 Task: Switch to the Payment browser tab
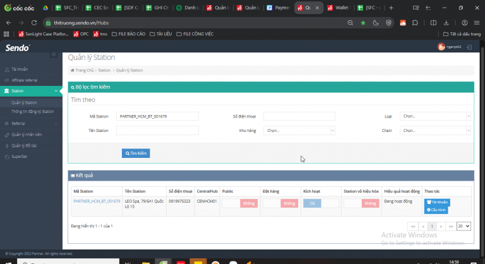[x=278, y=8]
